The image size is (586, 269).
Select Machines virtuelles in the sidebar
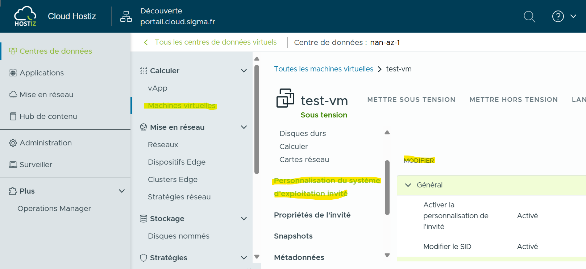coord(182,105)
